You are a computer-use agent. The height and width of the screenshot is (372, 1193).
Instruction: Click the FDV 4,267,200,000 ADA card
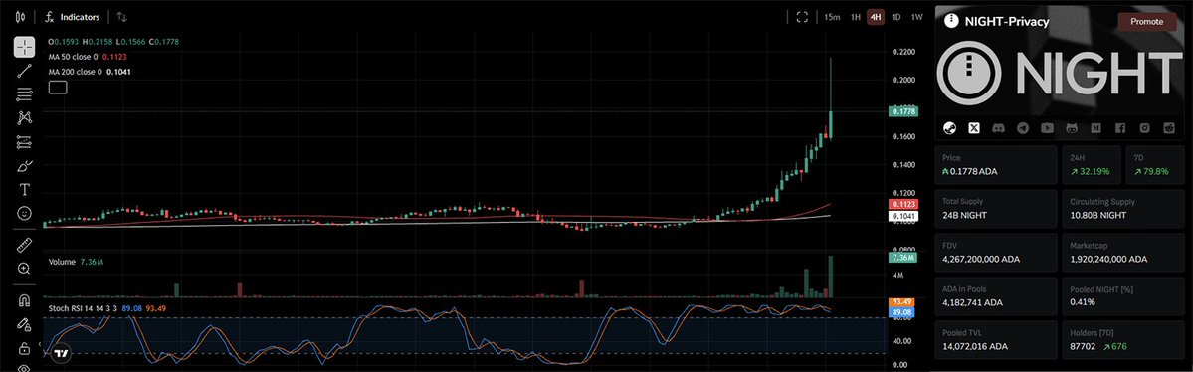pos(996,252)
